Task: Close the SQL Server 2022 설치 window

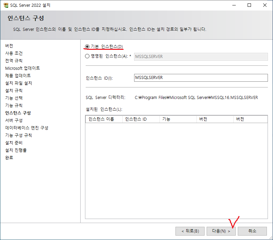Action: point(265,5)
